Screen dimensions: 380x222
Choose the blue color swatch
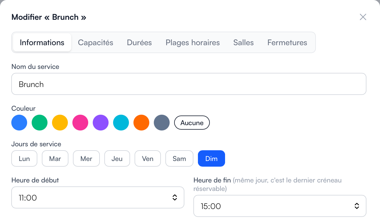[x=19, y=123]
